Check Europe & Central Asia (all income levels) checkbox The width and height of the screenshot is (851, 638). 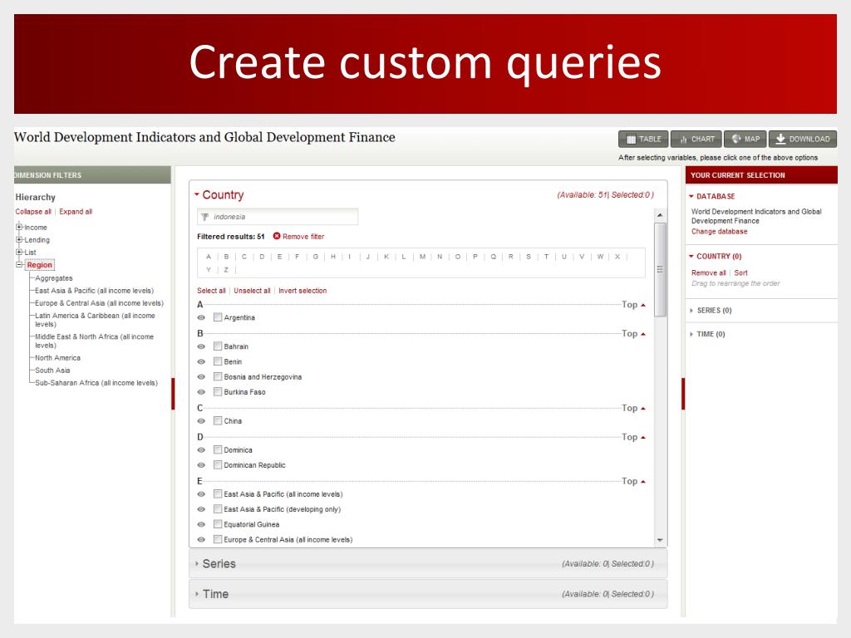[x=218, y=538]
